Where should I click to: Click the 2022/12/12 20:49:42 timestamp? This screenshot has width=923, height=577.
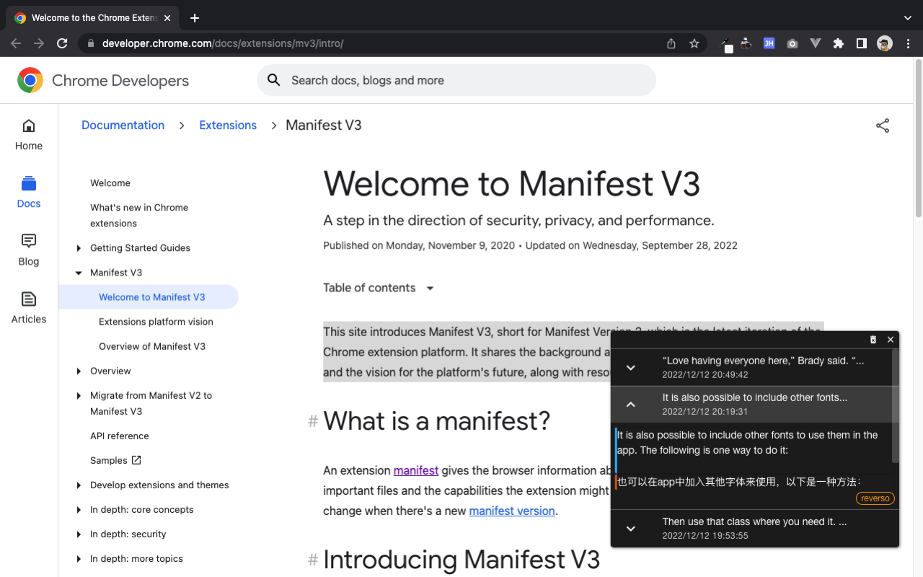tap(705, 375)
